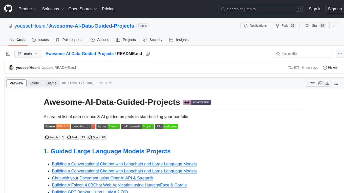Click the Star badge in README

tap(93, 137)
